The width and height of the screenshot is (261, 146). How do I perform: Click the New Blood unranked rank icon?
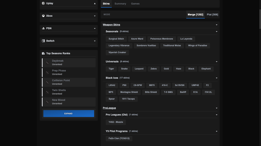click(47, 102)
